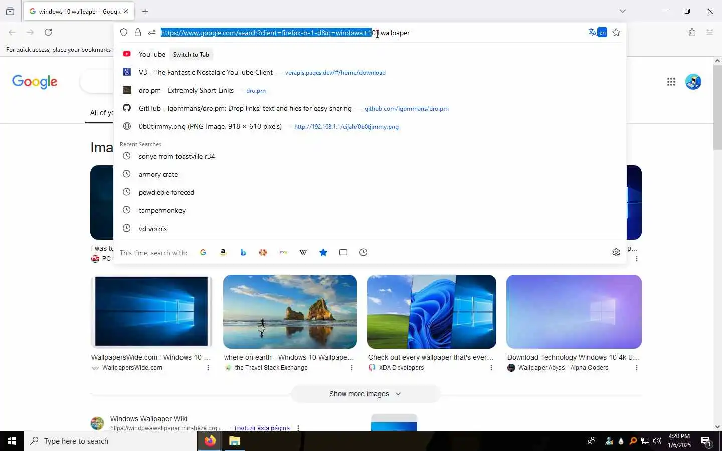Open site permissions icon in address bar

point(152,33)
